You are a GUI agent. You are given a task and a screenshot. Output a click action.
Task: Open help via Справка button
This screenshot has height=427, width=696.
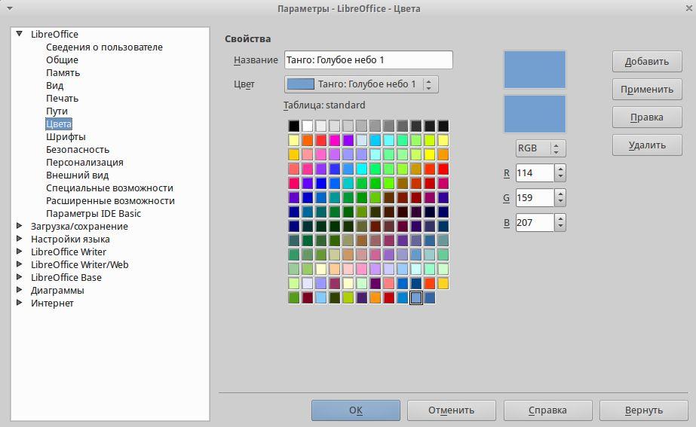point(547,410)
